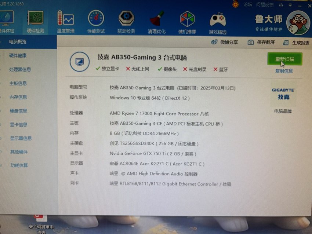312x234 pixels.
Task: Open the 功耗估算 power estimate tab
Action: click(19, 165)
